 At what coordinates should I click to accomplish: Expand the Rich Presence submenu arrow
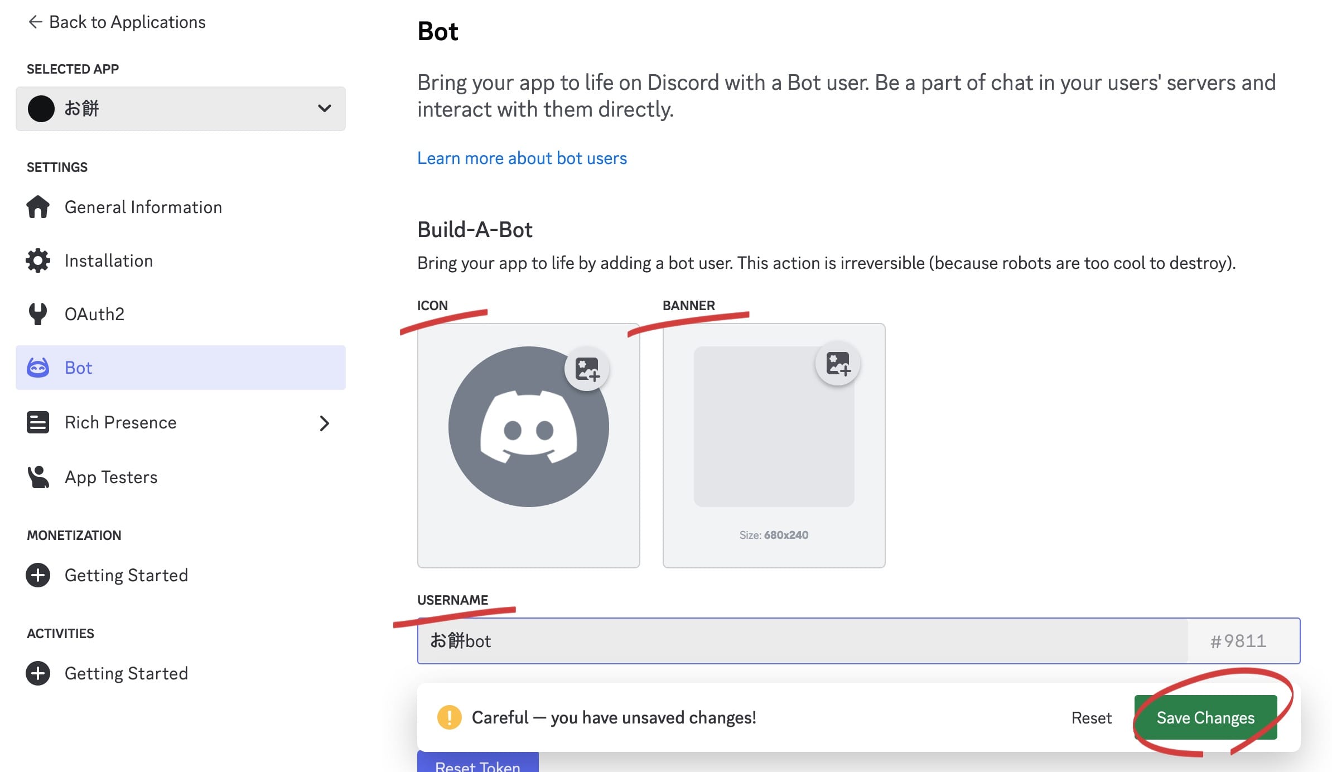(325, 423)
